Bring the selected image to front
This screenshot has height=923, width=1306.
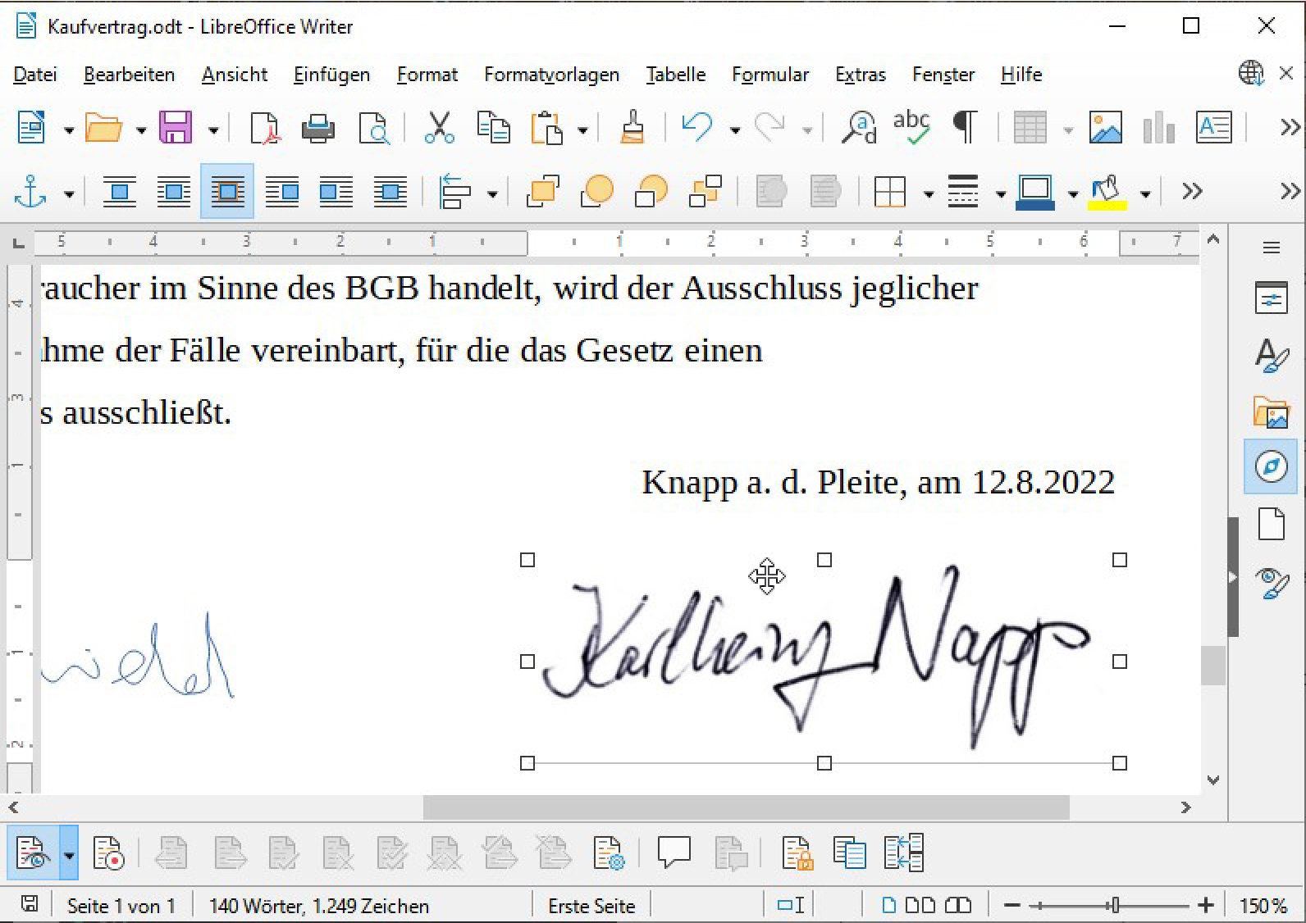pos(543,192)
